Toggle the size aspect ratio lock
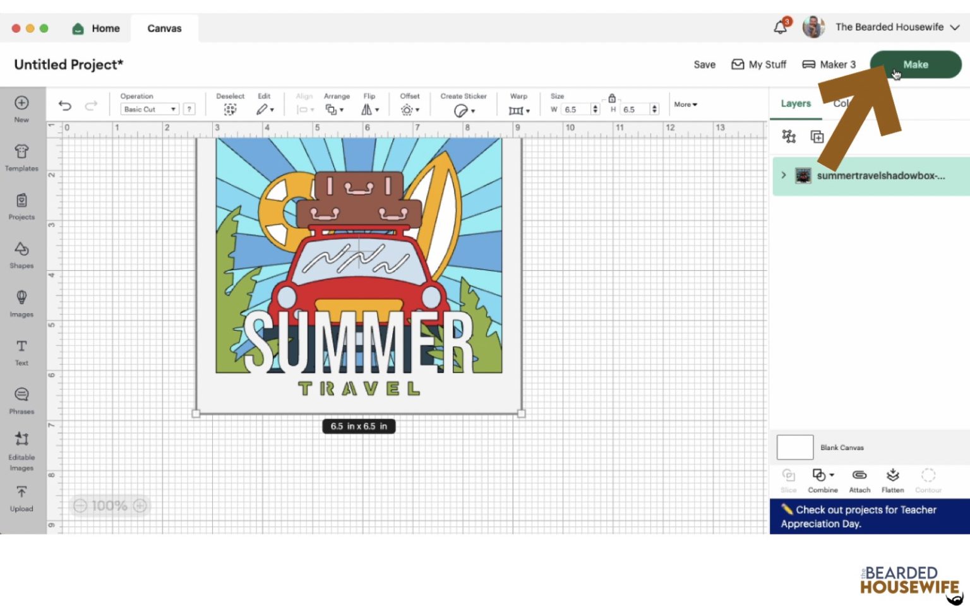Image resolution: width=970 pixels, height=616 pixels. coord(611,98)
